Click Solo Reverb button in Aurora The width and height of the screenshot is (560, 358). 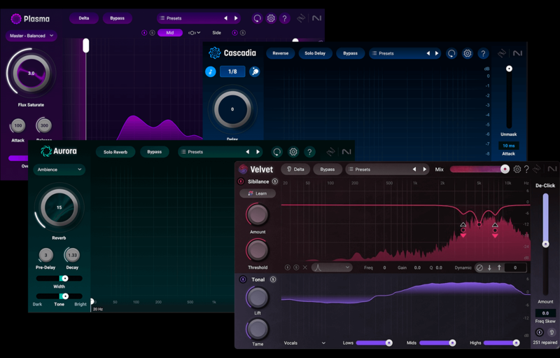coord(115,152)
